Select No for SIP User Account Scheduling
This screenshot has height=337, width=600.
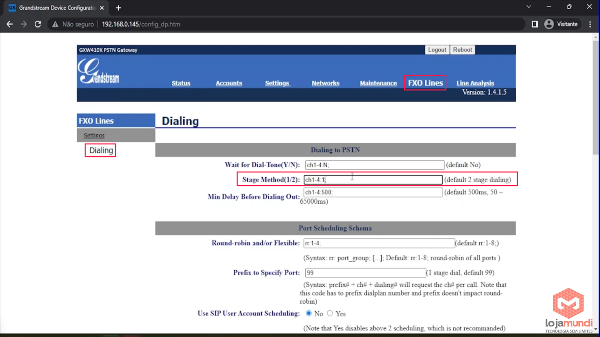point(309,313)
